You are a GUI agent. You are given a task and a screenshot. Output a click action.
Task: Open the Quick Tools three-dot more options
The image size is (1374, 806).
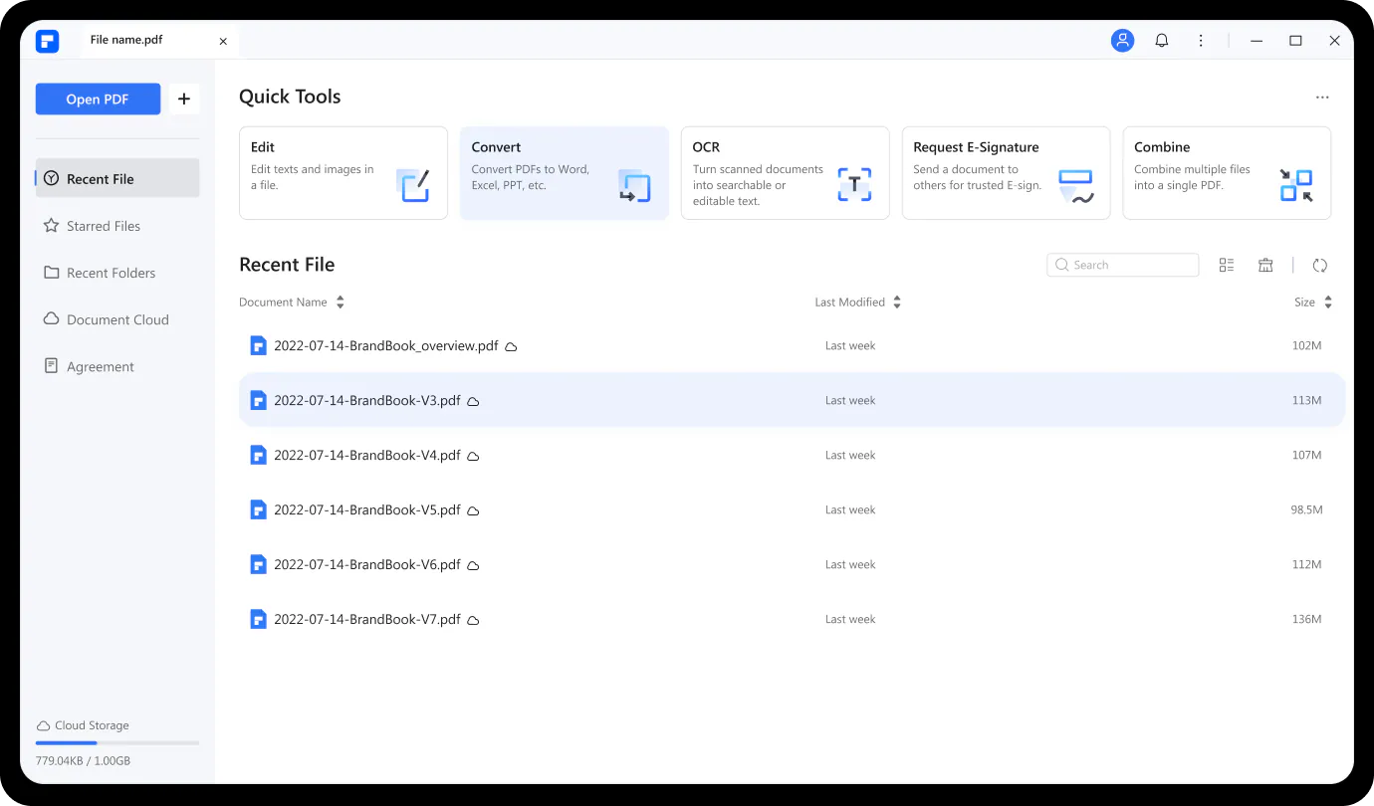click(1322, 98)
